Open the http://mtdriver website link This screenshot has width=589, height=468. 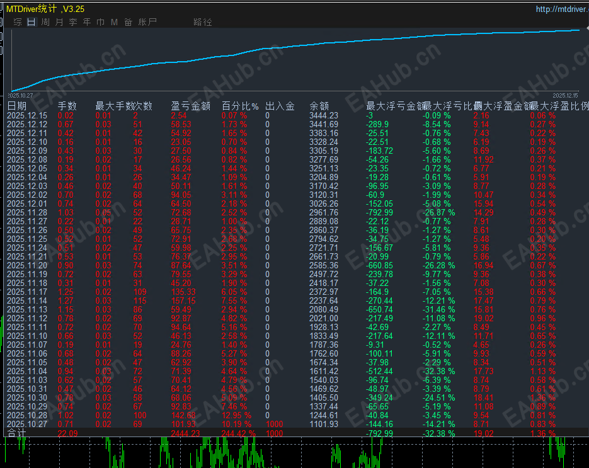562,9
